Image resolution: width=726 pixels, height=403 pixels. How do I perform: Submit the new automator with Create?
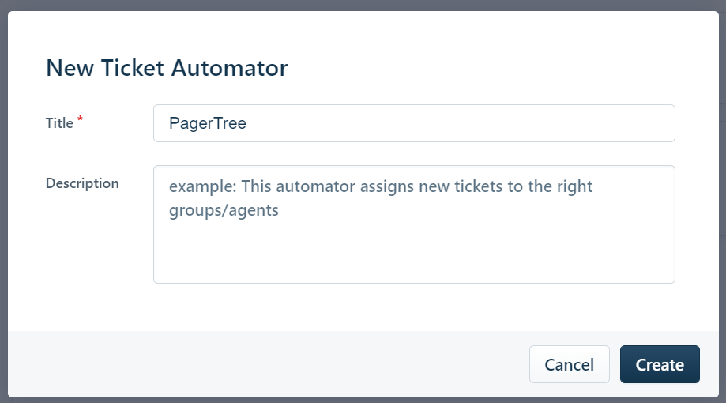coord(660,364)
